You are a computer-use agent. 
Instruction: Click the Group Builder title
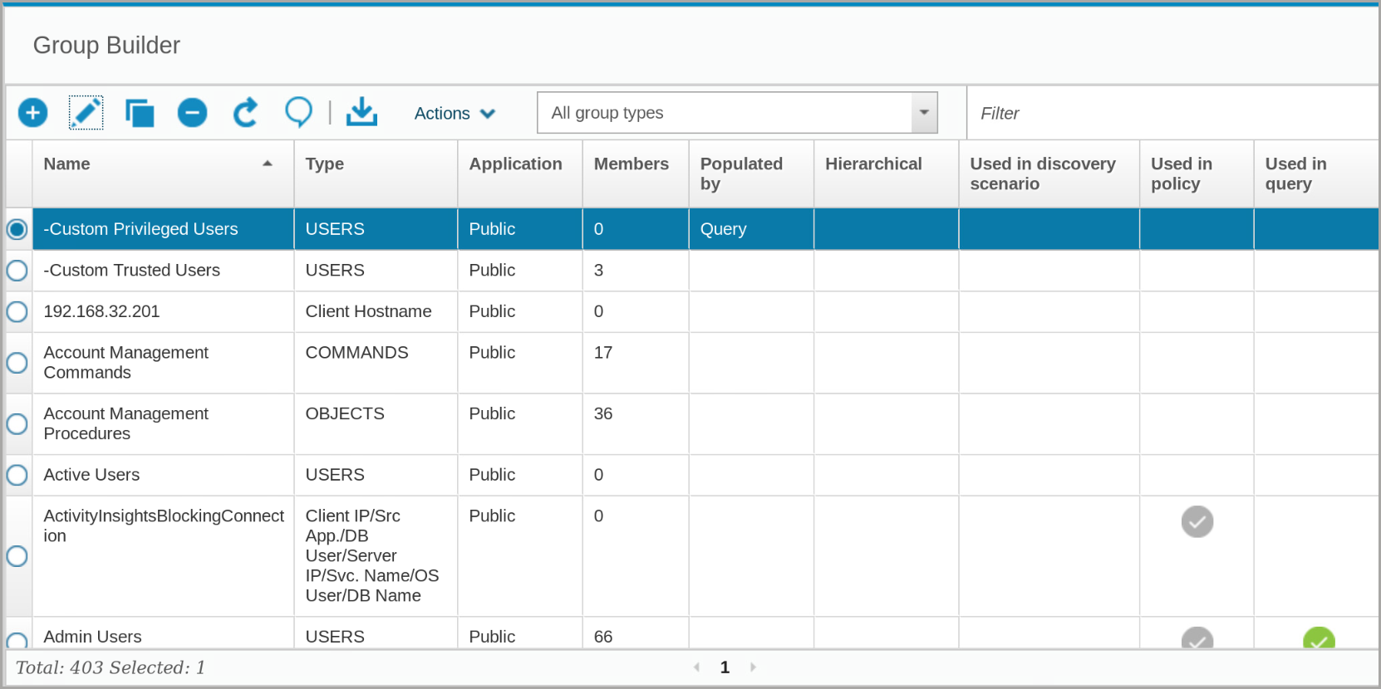click(106, 46)
